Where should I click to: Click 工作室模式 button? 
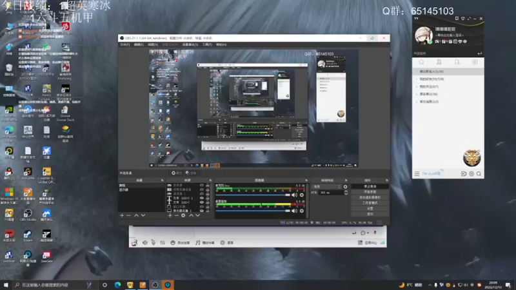click(x=370, y=203)
